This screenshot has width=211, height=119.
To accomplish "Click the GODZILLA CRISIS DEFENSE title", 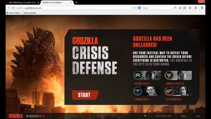I will (95, 56).
